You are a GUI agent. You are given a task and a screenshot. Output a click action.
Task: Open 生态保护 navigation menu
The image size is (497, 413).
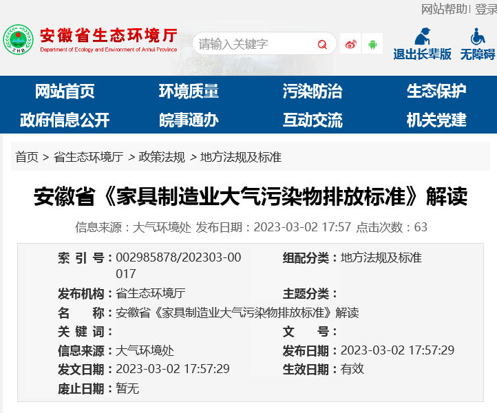[436, 91]
